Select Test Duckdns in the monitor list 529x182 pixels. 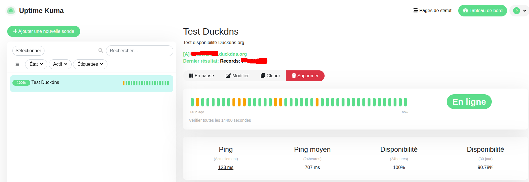click(45, 82)
